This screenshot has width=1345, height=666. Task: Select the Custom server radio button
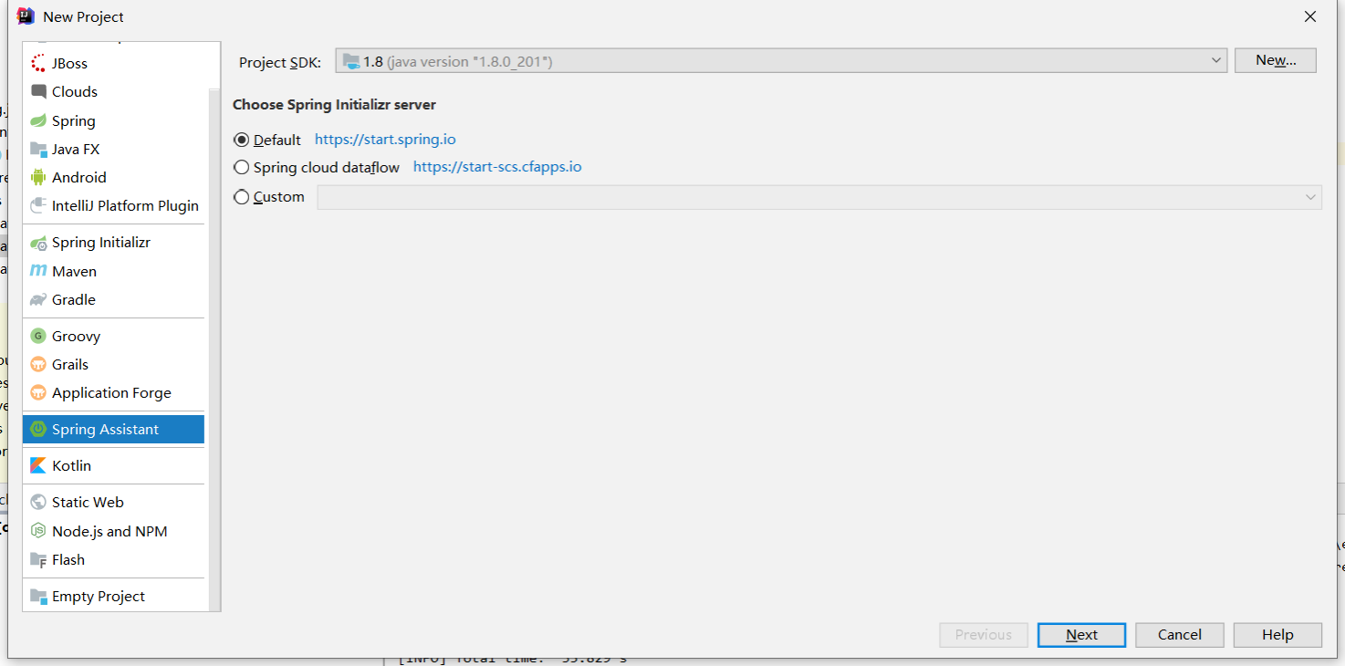coord(242,197)
